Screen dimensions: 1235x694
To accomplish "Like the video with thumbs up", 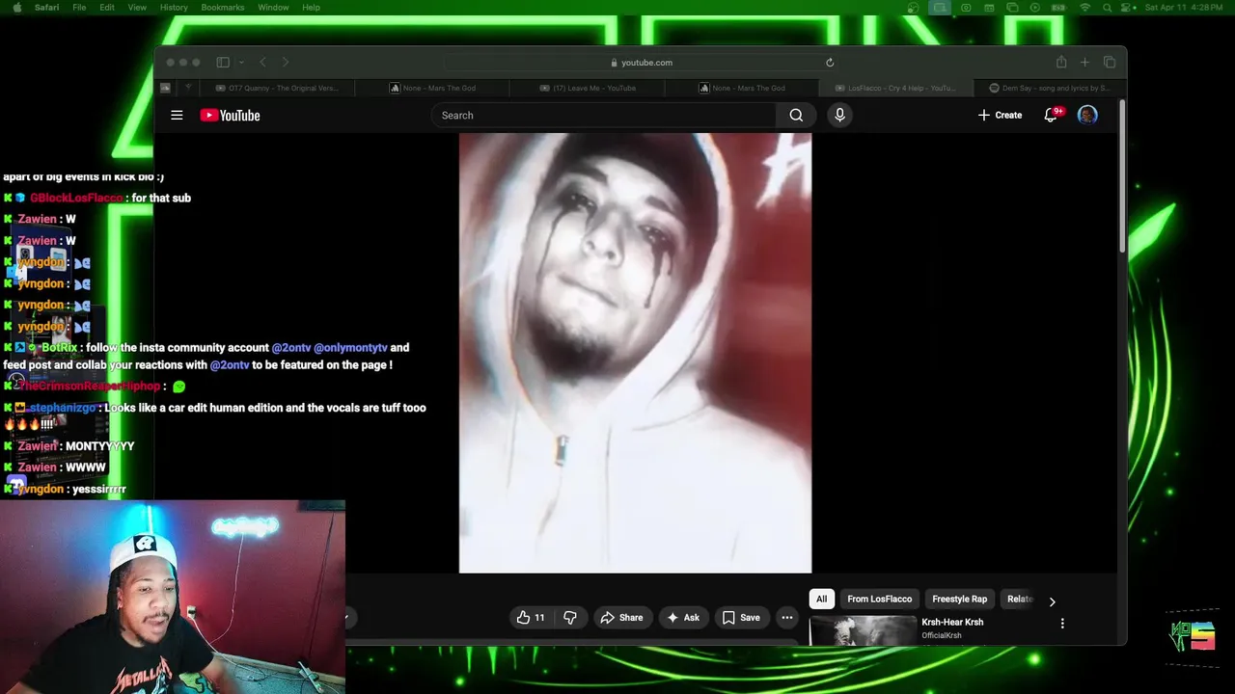I will pos(531,617).
